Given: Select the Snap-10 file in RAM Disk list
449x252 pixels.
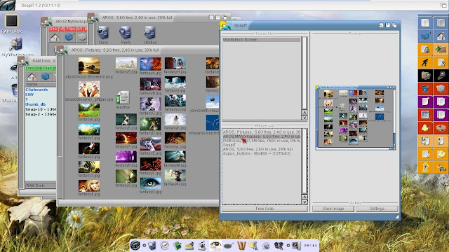Looking at the screenshot, I should click(41, 109).
